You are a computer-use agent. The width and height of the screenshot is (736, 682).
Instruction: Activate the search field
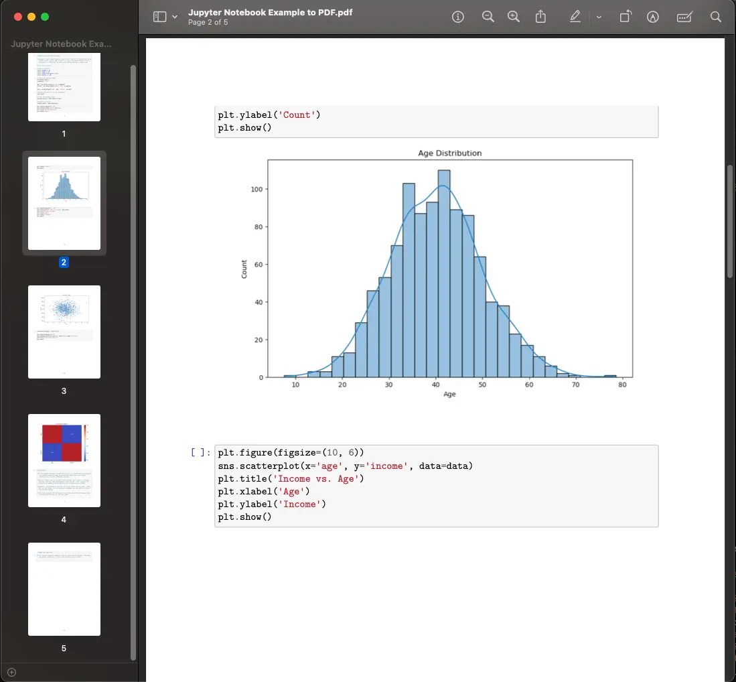click(716, 17)
